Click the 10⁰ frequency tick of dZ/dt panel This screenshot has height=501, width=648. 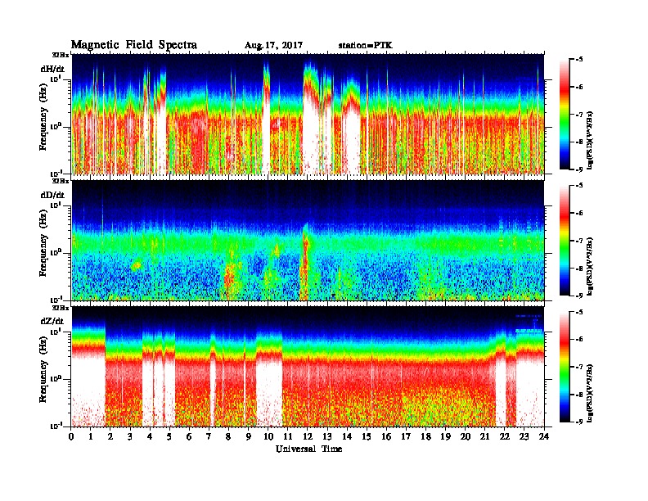(x=56, y=379)
